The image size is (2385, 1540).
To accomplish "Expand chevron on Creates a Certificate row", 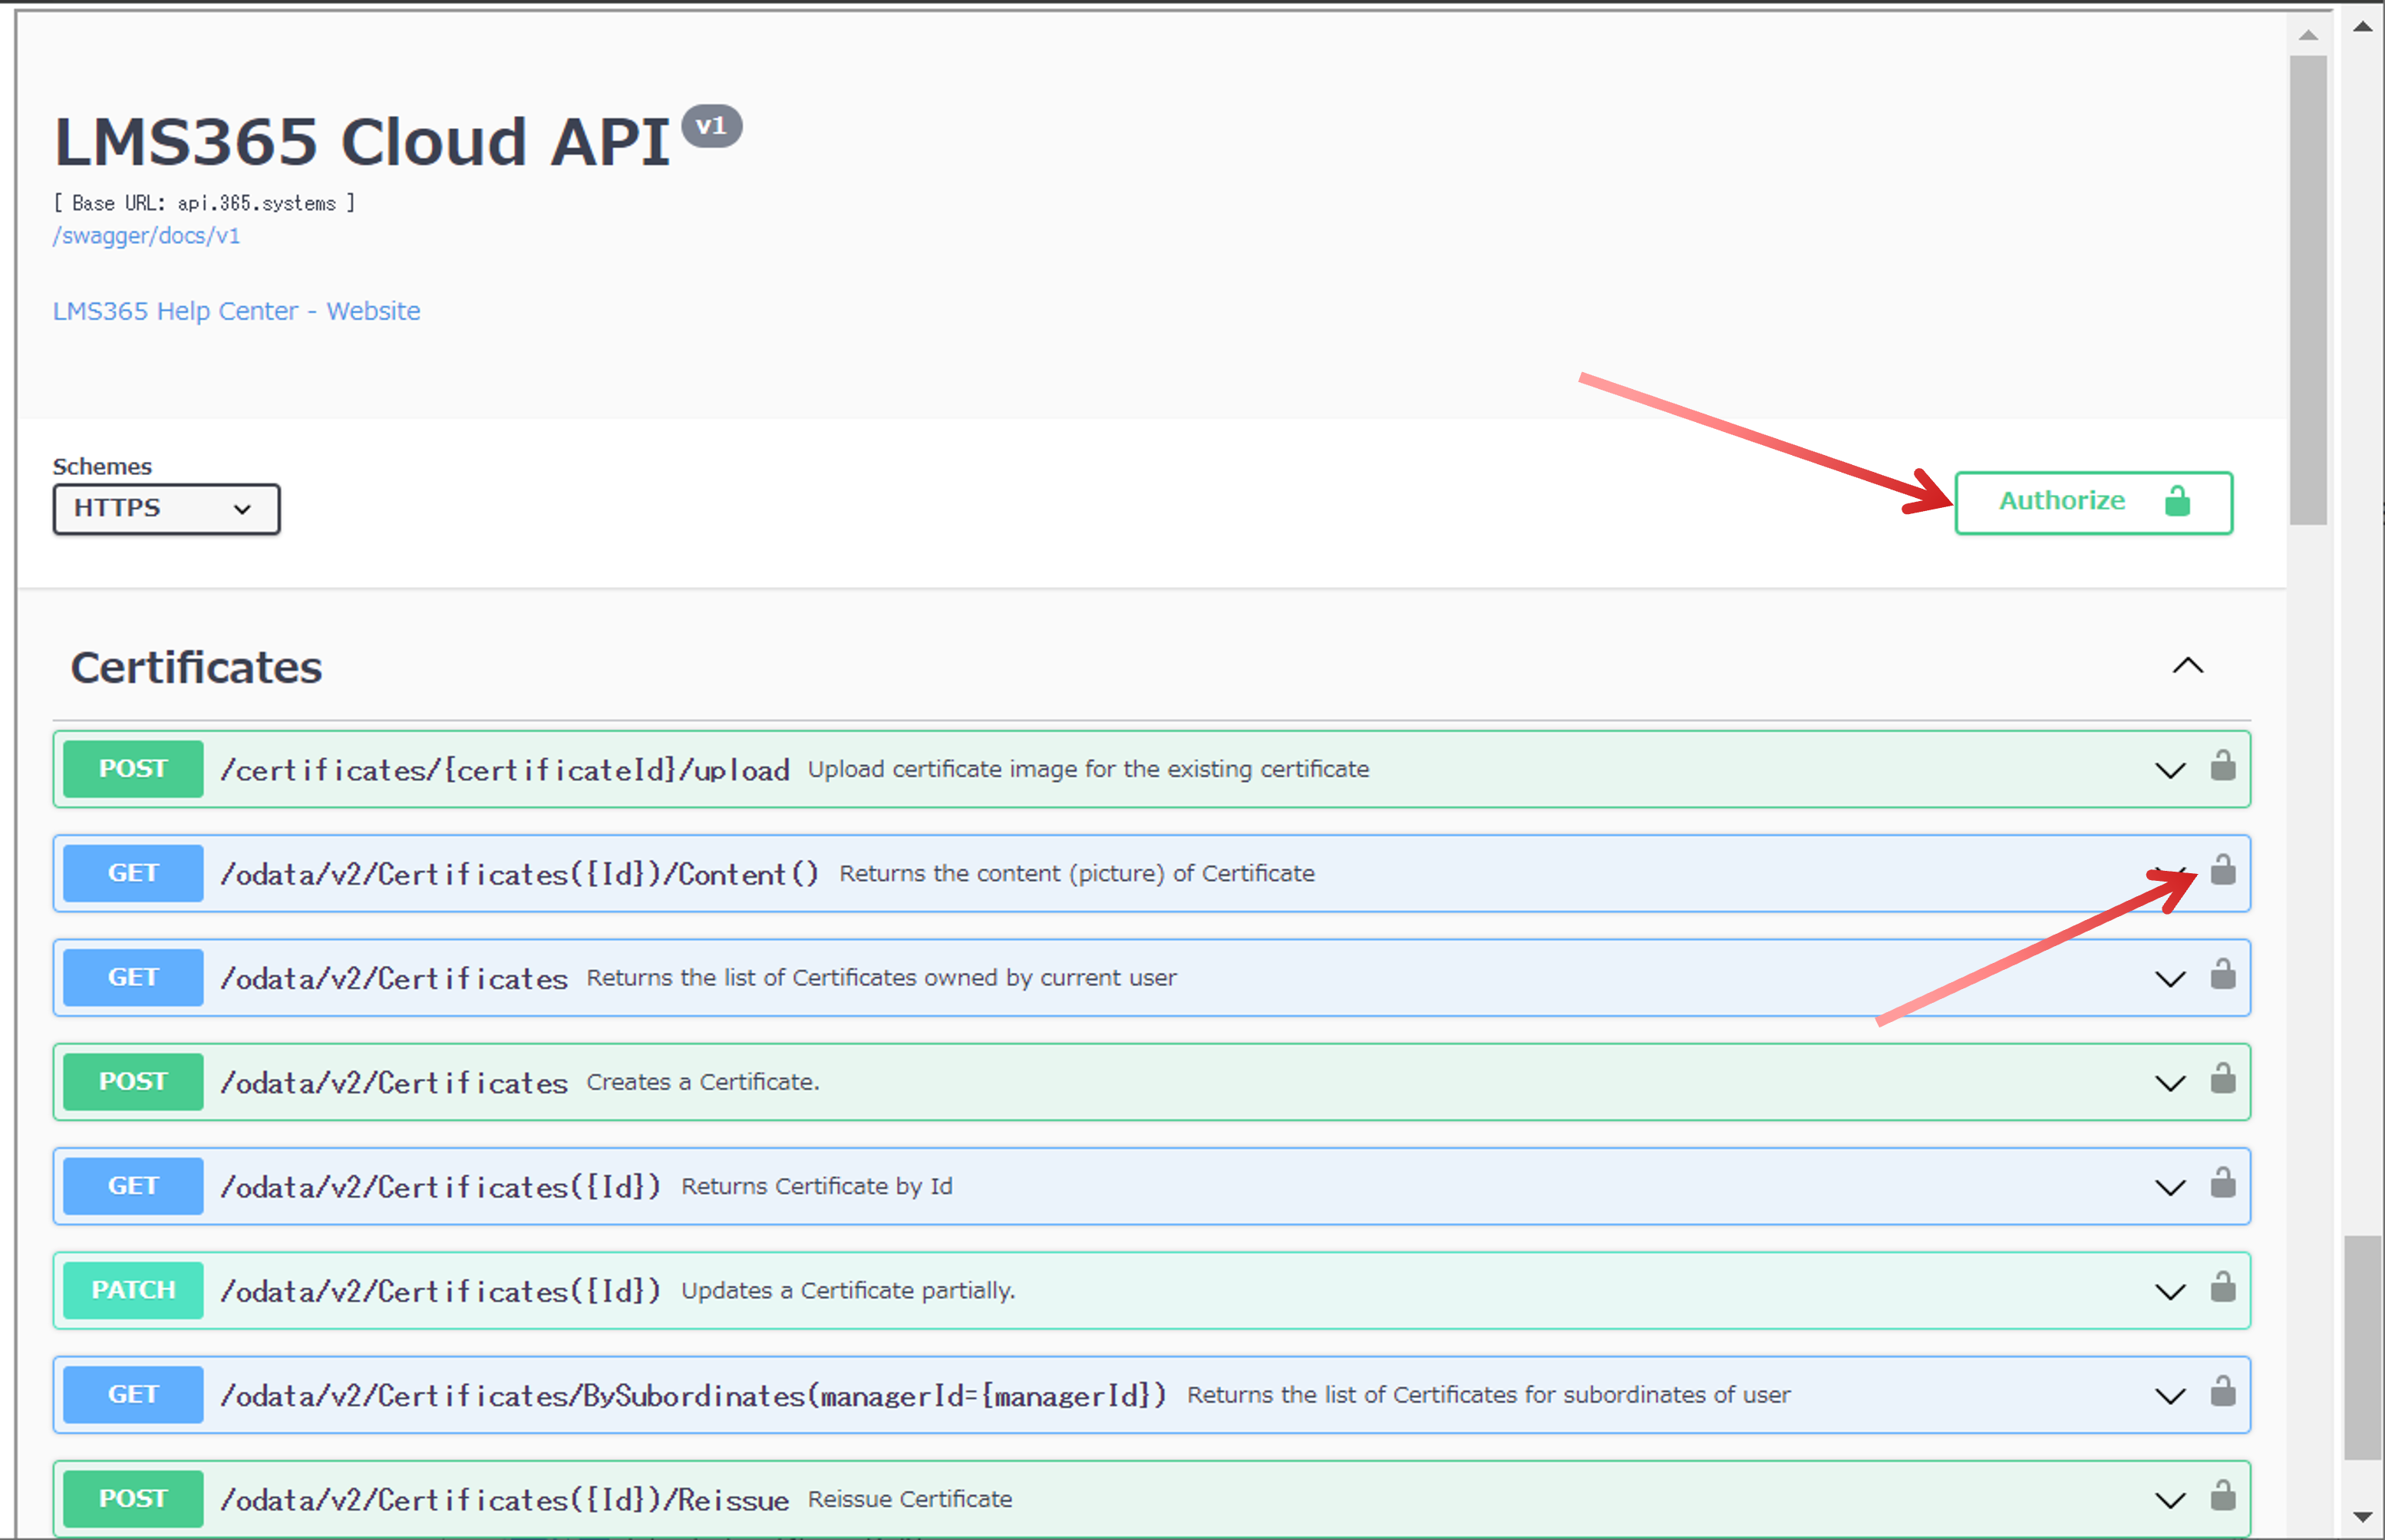I will pyautogui.click(x=2169, y=1084).
